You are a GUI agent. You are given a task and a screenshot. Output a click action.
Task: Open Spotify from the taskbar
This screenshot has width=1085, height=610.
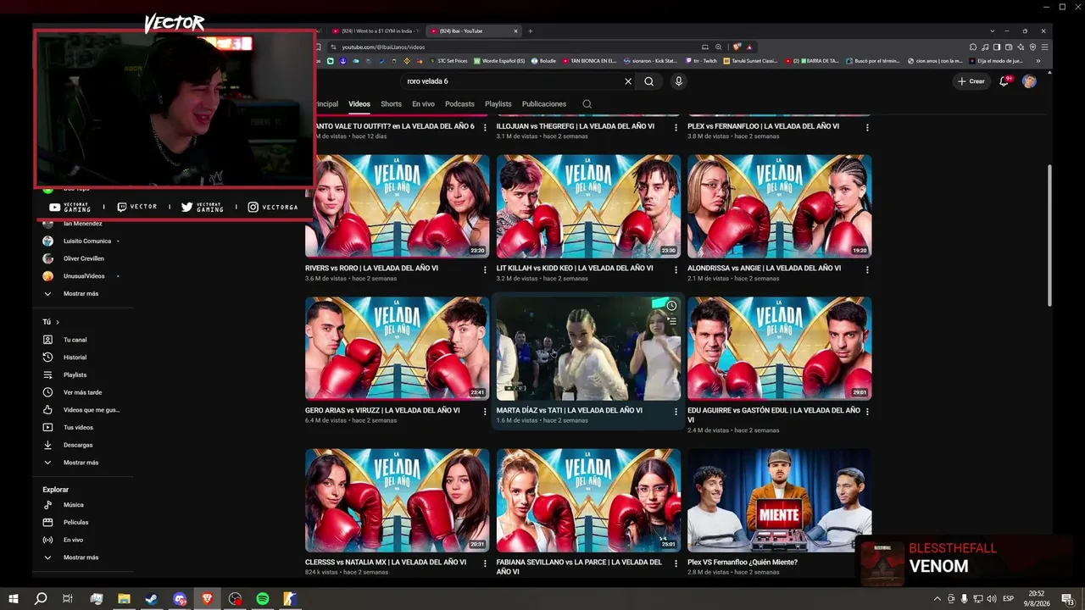pos(263,599)
